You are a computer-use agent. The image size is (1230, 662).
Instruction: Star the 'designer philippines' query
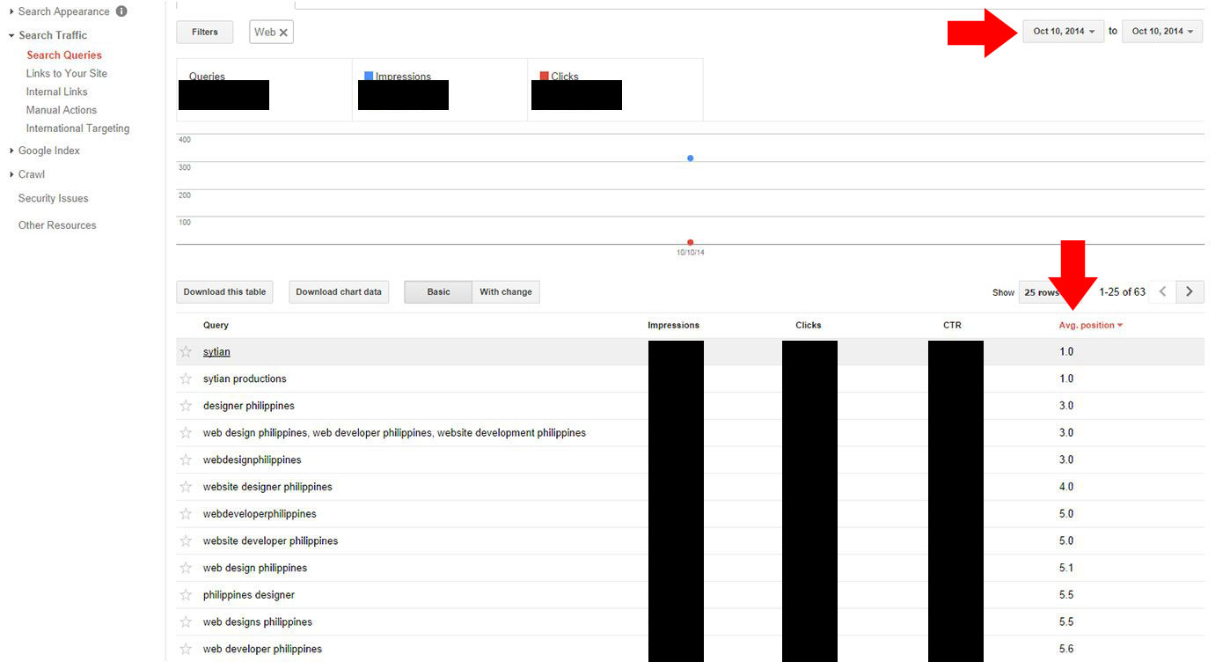pyautogui.click(x=186, y=406)
